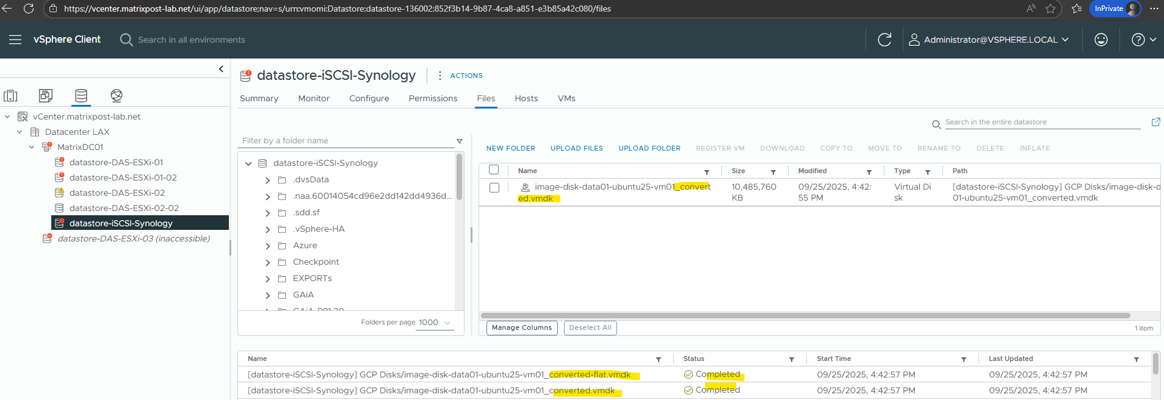Click the folder tree vertical scrollbar
Image resolution: width=1164 pixels, height=400 pixels.
click(459, 177)
